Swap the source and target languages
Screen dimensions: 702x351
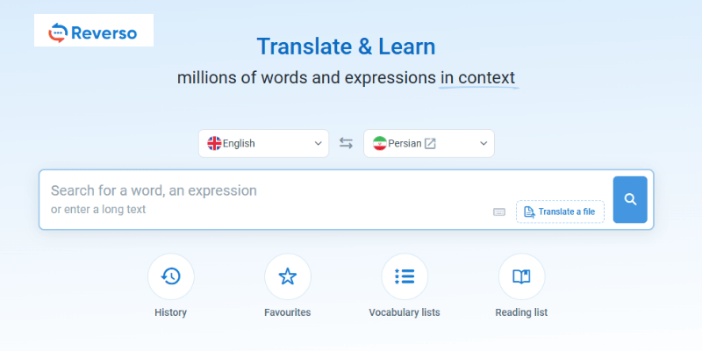[x=346, y=143]
